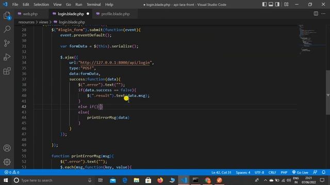This screenshot has width=330, height=185.
Task: Open the View menu
Action: [57, 5]
